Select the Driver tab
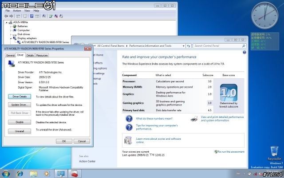 (20, 55)
